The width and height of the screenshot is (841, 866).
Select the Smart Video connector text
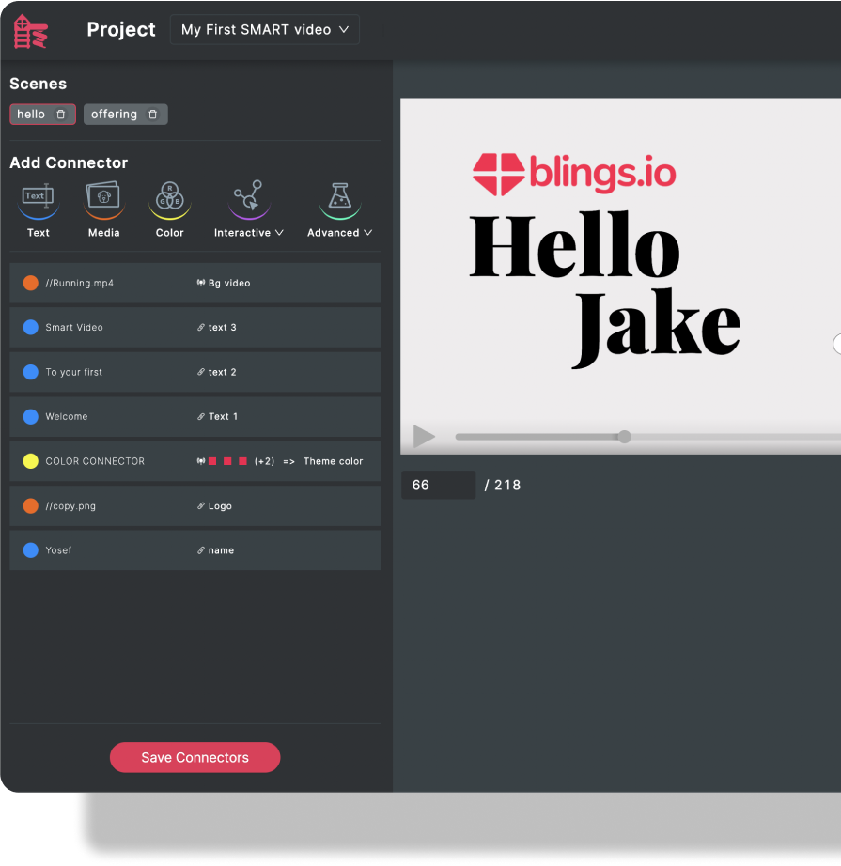point(74,327)
